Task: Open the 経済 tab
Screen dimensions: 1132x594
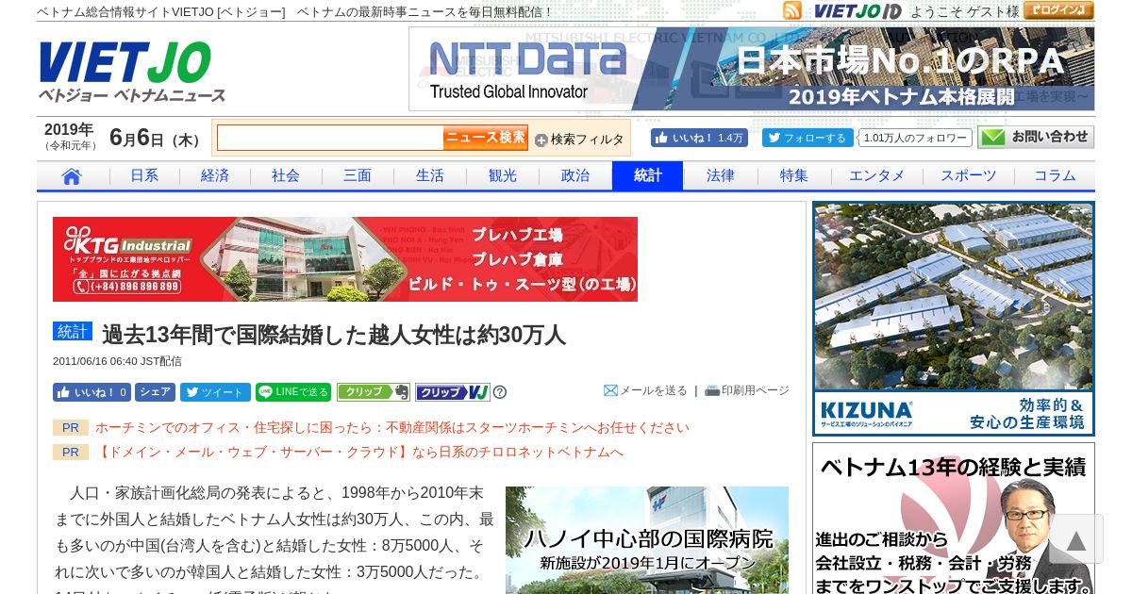Action: coord(215,175)
